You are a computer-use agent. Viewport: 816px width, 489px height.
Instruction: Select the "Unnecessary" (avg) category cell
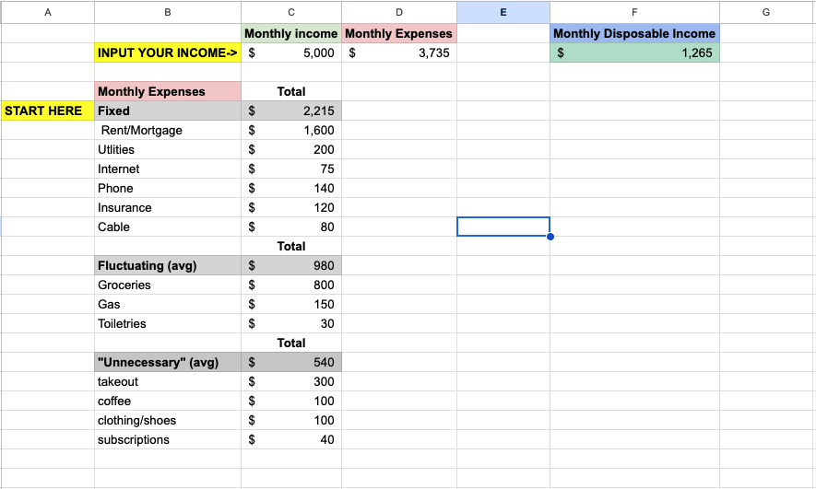pyautogui.click(x=167, y=362)
